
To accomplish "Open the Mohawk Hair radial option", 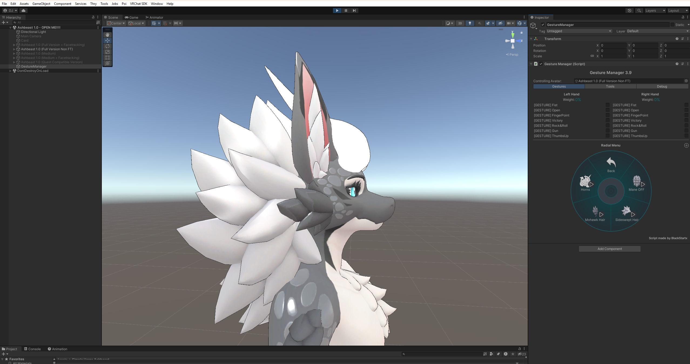I will pos(595,213).
